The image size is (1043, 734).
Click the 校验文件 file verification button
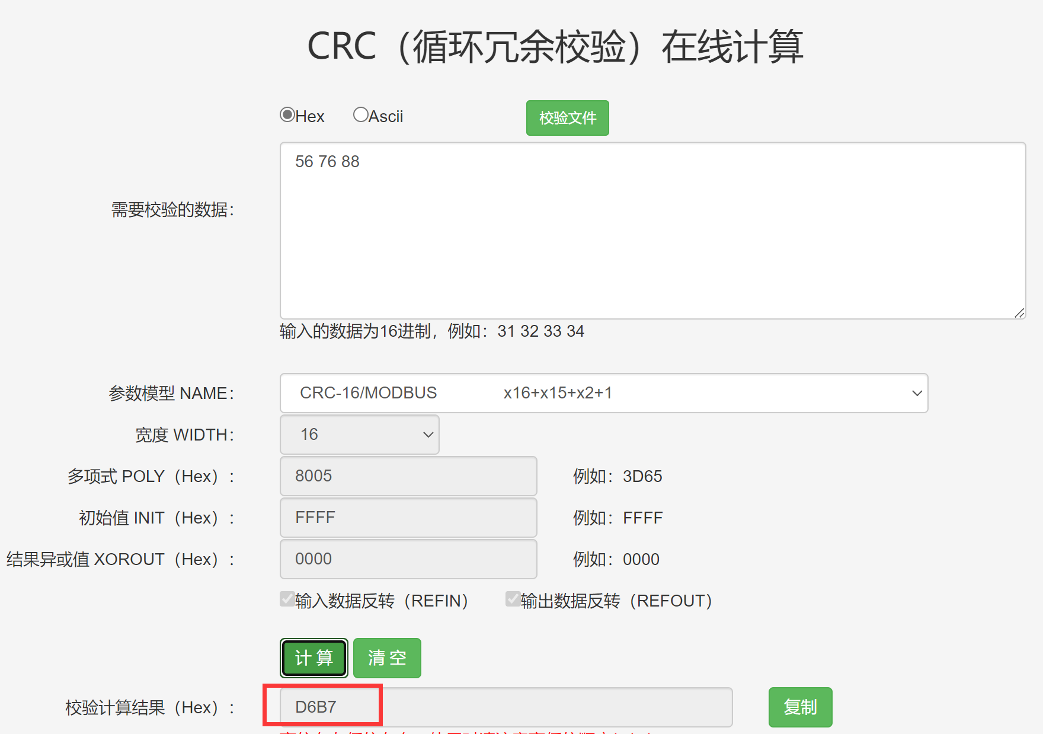(x=567, y=117)
